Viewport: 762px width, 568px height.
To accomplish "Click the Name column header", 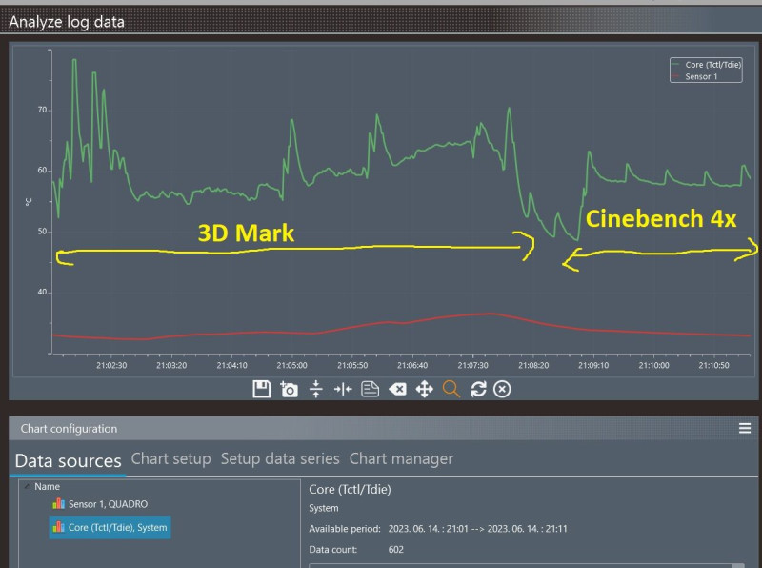I will [x=47, y=486].
